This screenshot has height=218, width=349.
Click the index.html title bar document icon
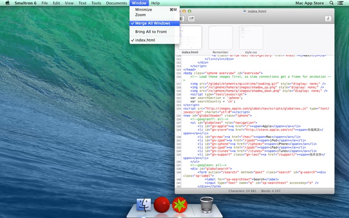pos(244,11)
